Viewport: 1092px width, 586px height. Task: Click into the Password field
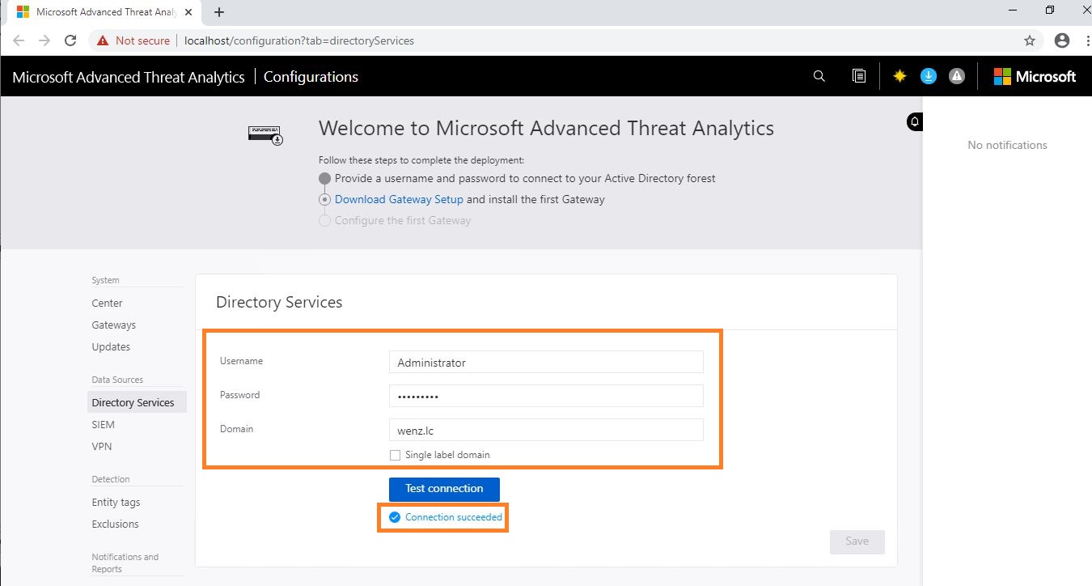tap(546, 396)
